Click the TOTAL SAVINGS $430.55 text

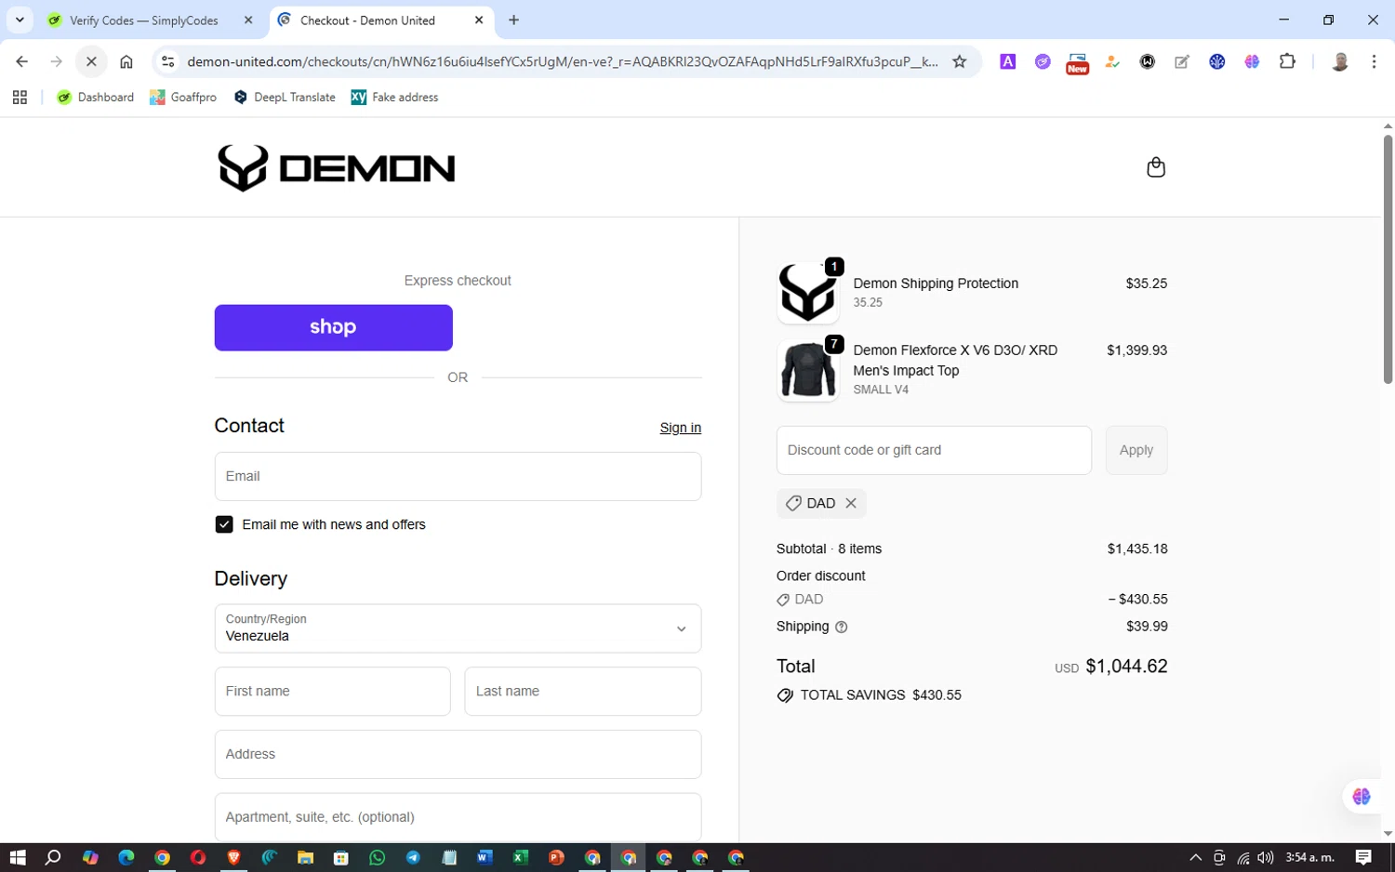[880, 695]
